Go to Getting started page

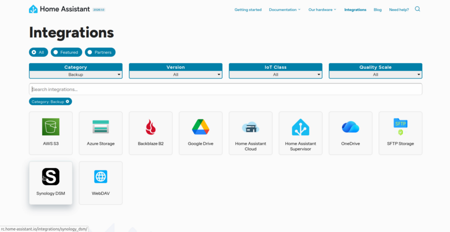[x=248, y=10]
